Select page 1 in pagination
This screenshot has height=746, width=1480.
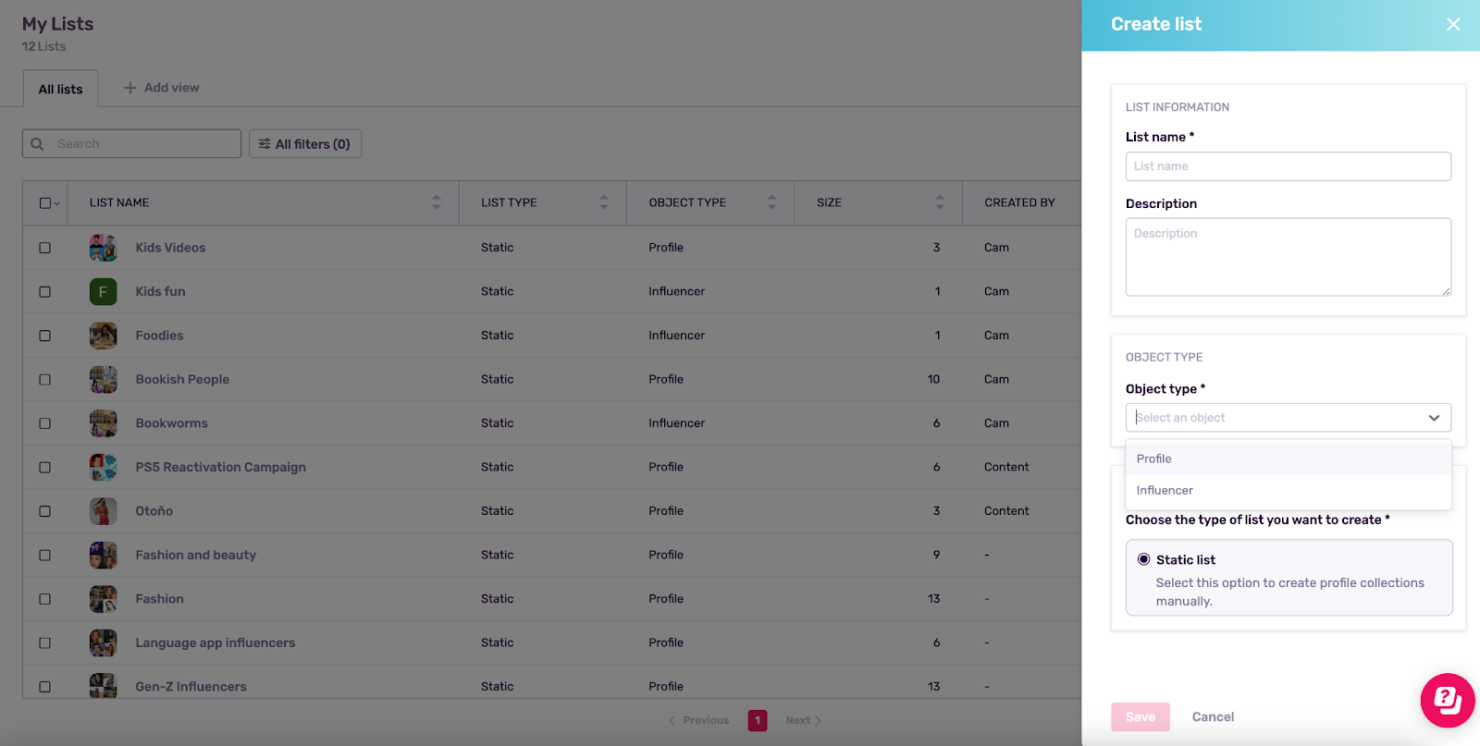(x=758, y=721)
